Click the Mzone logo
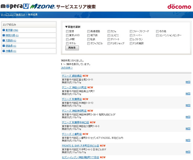The height and width of the screenshot is (160, 193). tap(43, 6)
